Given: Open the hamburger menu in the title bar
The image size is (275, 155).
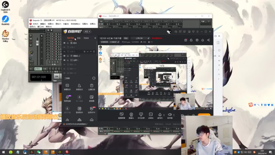Looking at the screenshot, I should point(197,32).
